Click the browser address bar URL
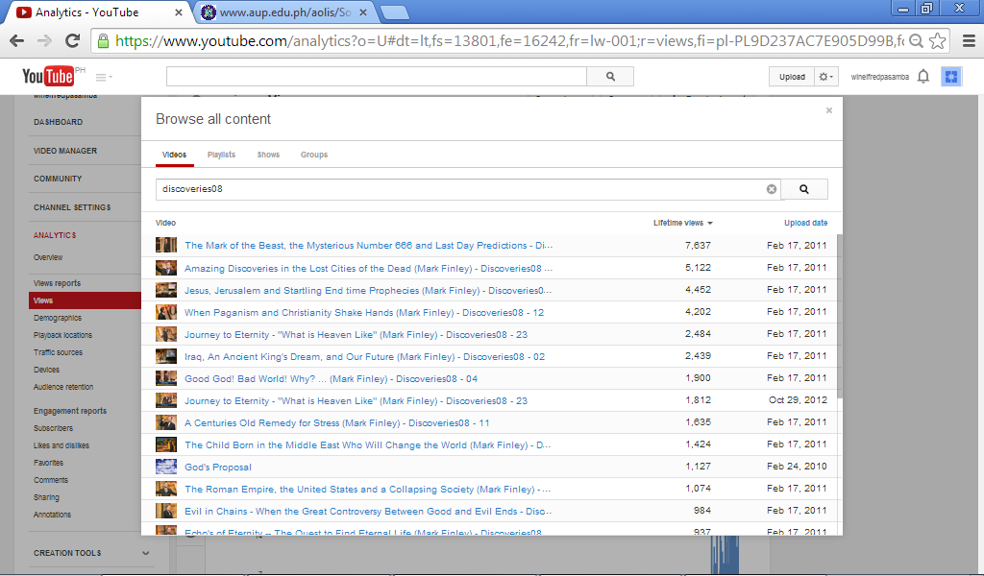Viewport: 984px width, 576px height. 509,41
